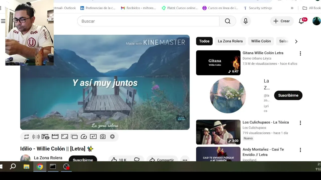Start voice search with microphone icon
This screenshot has height=180, width=321.
point(246,21)
